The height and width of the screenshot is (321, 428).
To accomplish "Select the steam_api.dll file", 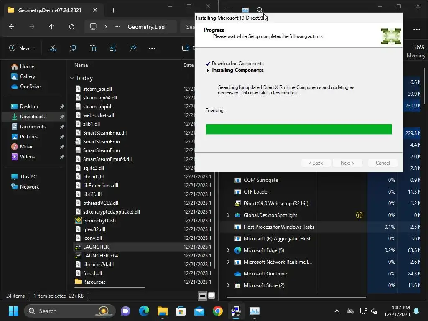I will click(x=97, y=89).
